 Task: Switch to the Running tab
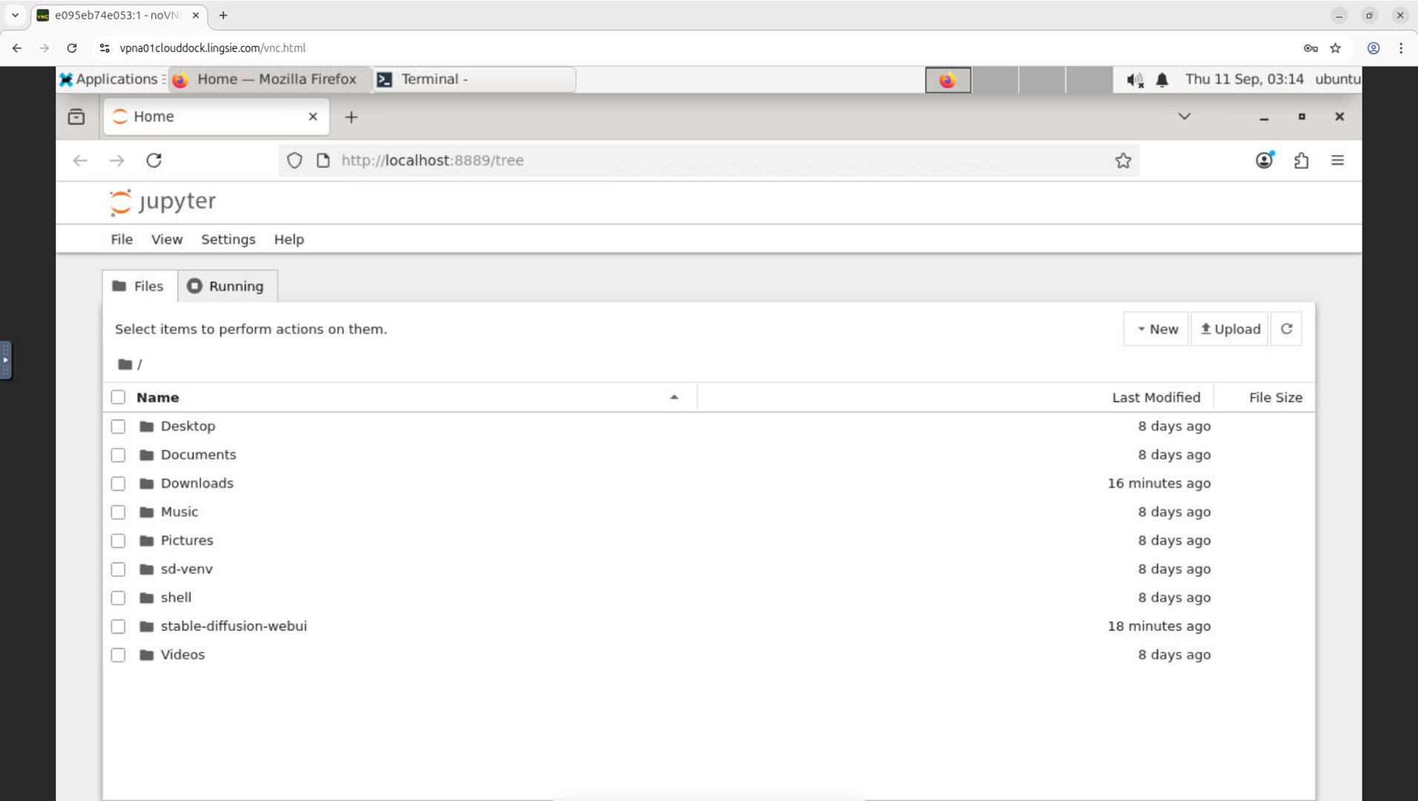click(227, 286)
